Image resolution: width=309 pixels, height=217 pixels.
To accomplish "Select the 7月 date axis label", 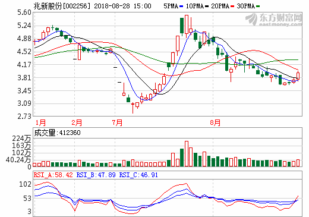I will pos(117,122).
